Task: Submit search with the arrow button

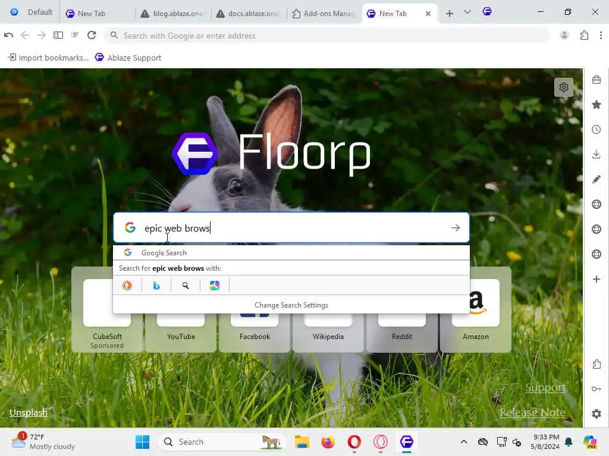Action: pos(456,227)
